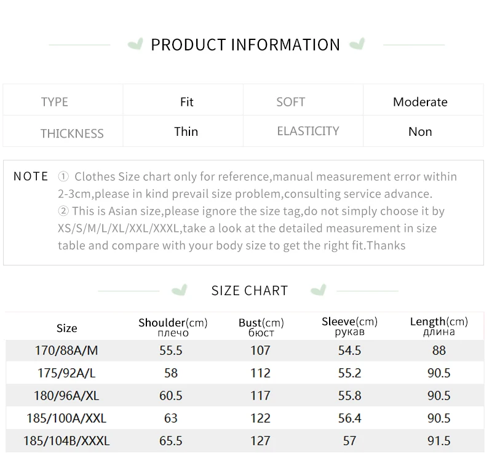Click the TYPE label cell
The height and width of the screenshot is (461, 492).
(x=63, y=100)
